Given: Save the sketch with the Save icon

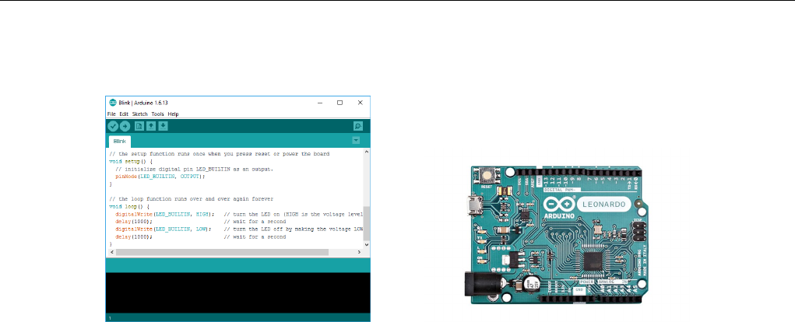Looking at the screenshot, I should pyautogui.click(x=164, y=126).
